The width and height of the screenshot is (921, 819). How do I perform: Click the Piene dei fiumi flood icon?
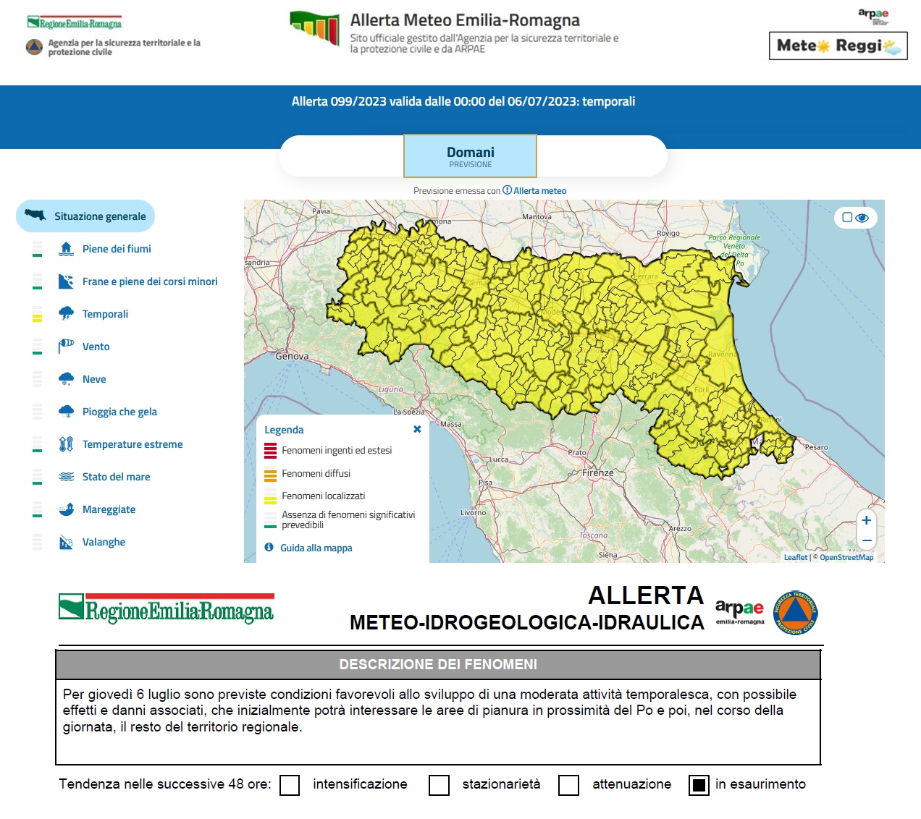[66, 249]
